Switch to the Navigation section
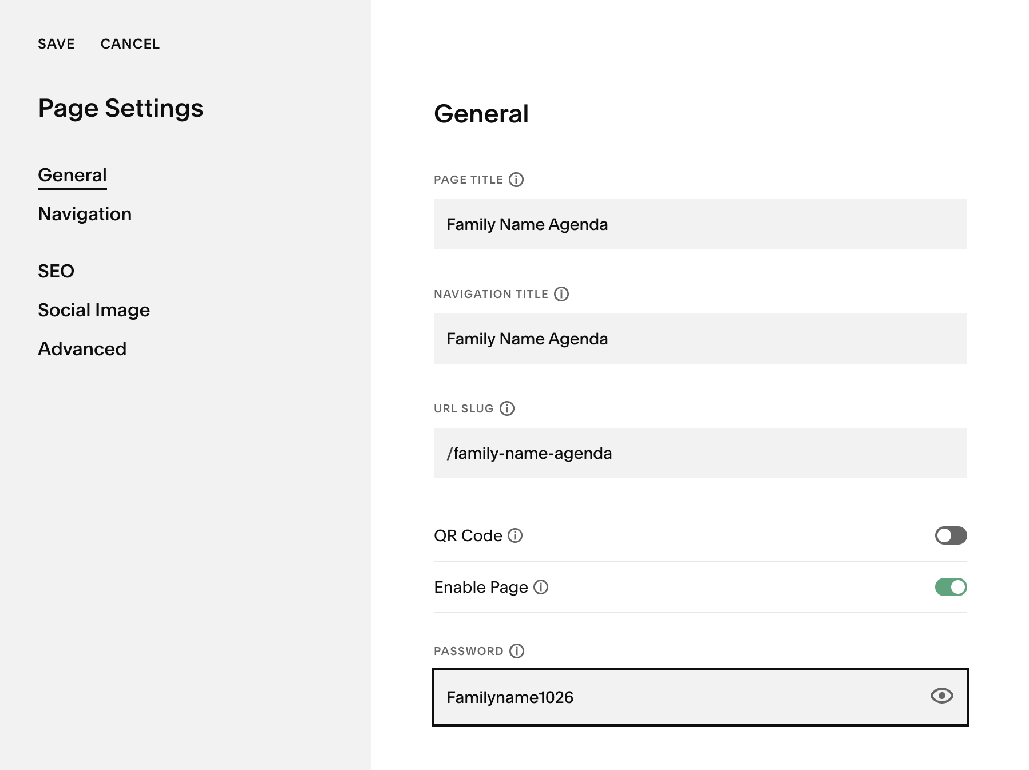This screenshot has height=770, width=1029. [85, 214]
